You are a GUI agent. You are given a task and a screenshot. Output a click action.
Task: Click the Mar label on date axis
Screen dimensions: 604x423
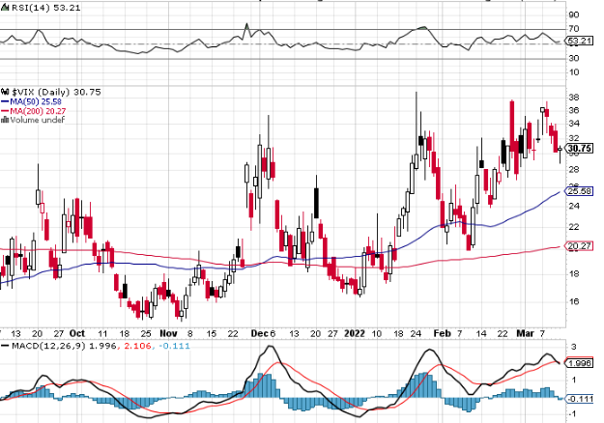click(526, 333)
